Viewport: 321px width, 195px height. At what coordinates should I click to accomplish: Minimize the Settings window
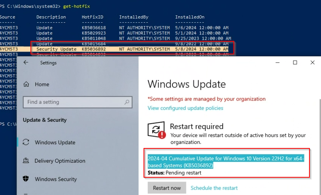coord(278,62)
